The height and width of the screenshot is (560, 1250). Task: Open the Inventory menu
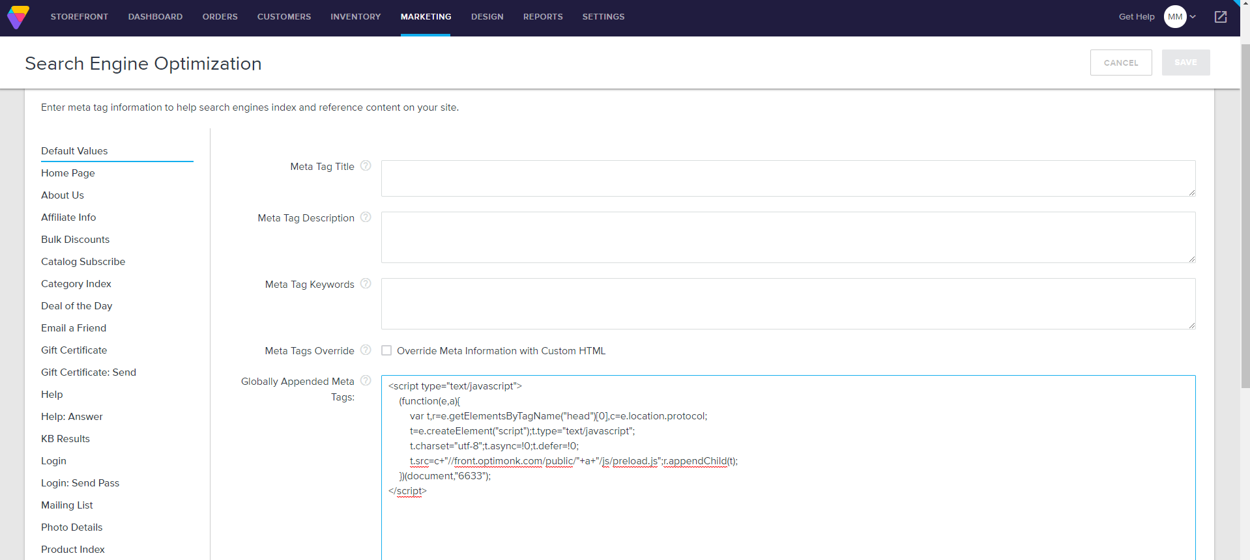[355, 17]
